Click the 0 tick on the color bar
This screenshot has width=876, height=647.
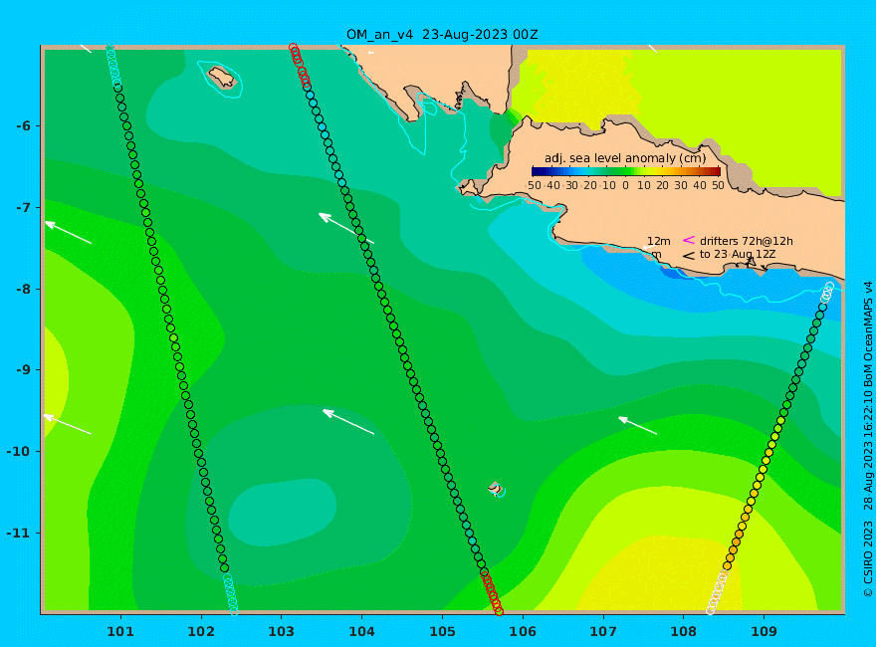626,185
